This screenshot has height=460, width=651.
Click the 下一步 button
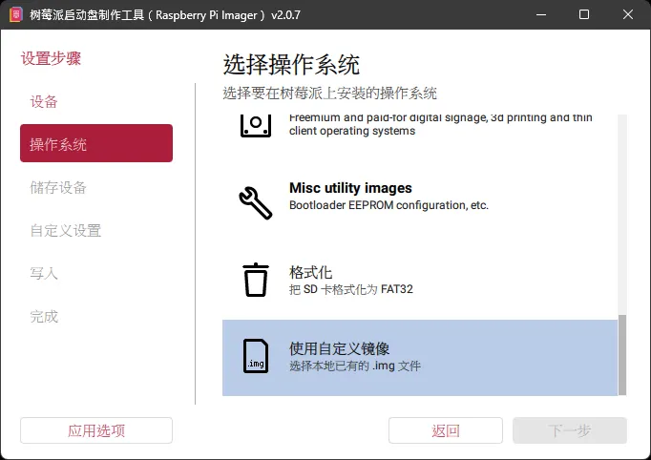point(570,430)
